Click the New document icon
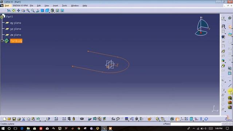The width and height of the screenshot is (233, 131). point(5,119)
